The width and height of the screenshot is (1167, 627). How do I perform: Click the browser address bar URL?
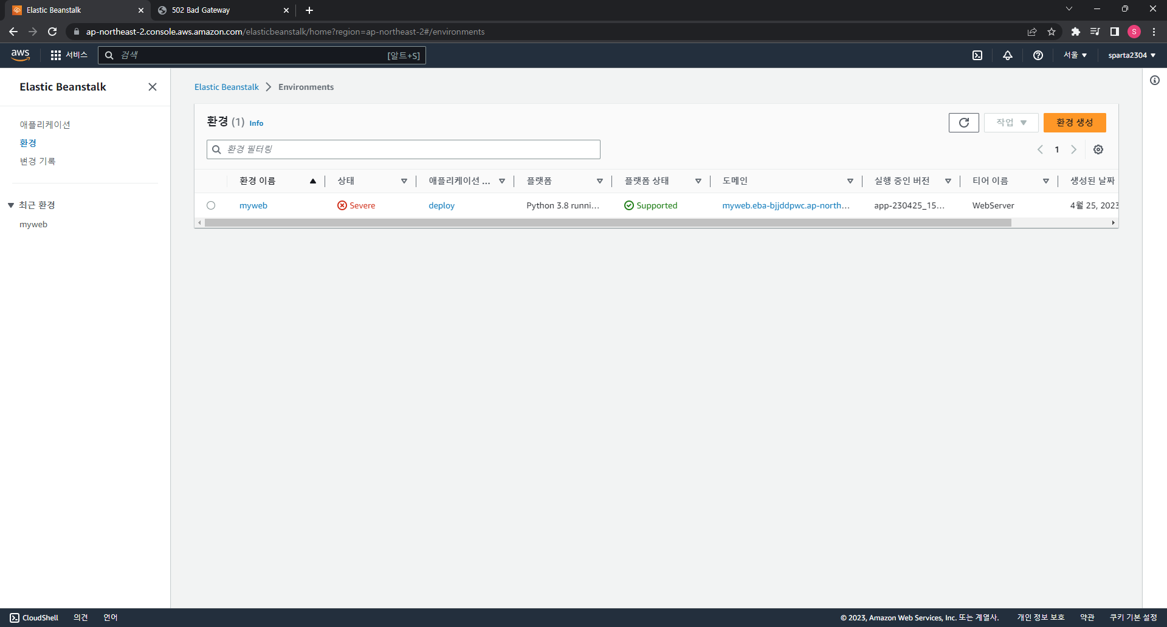click(x=286, y=32)
